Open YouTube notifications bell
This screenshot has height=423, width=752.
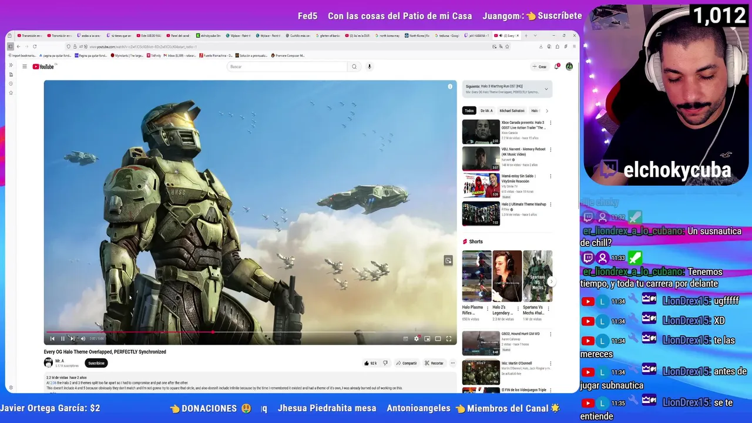click(556, 66)
